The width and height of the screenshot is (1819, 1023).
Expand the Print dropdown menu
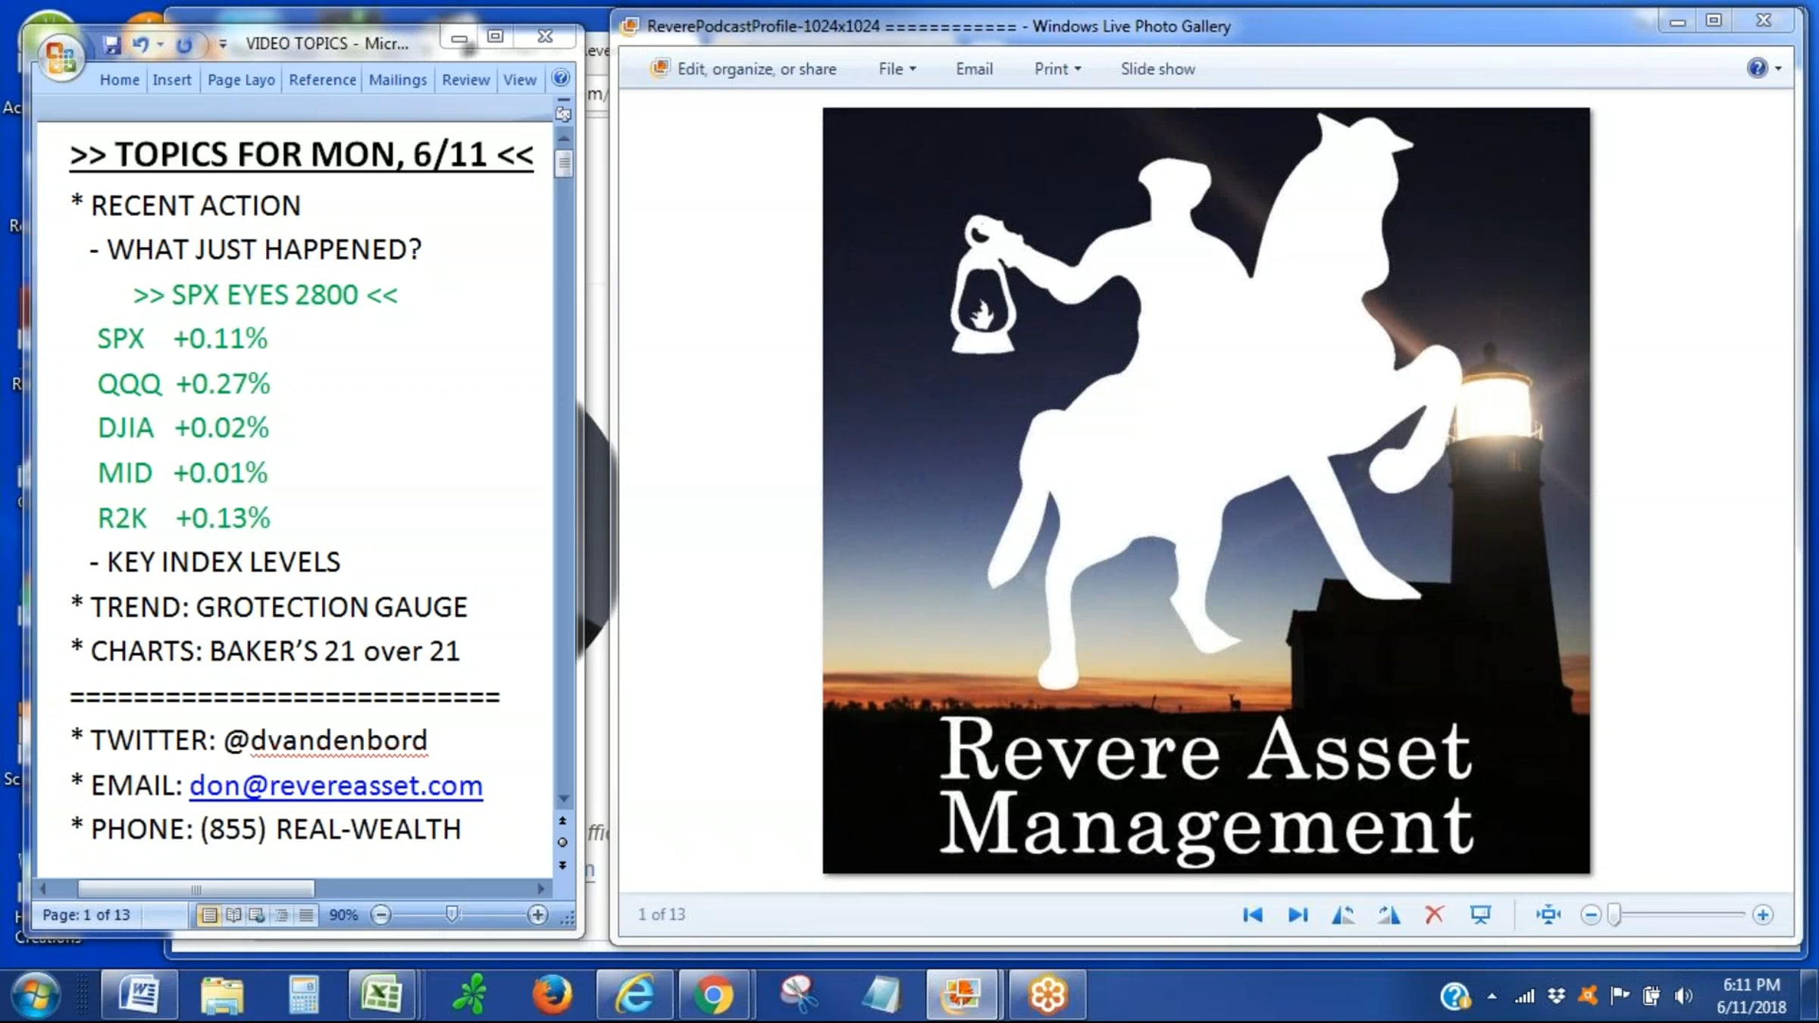click(x=1057, y=69)
